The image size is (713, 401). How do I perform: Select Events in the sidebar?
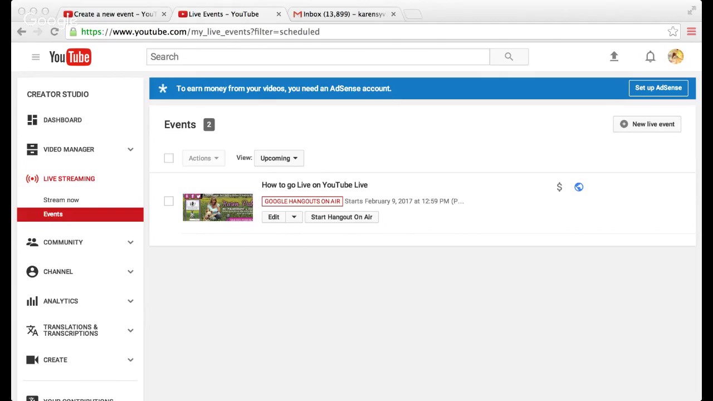[80, 214]
